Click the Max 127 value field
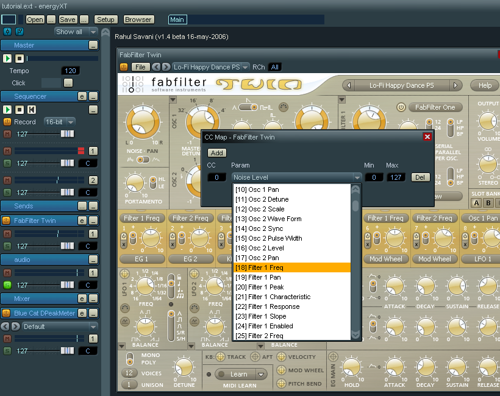 pos(396,177)
